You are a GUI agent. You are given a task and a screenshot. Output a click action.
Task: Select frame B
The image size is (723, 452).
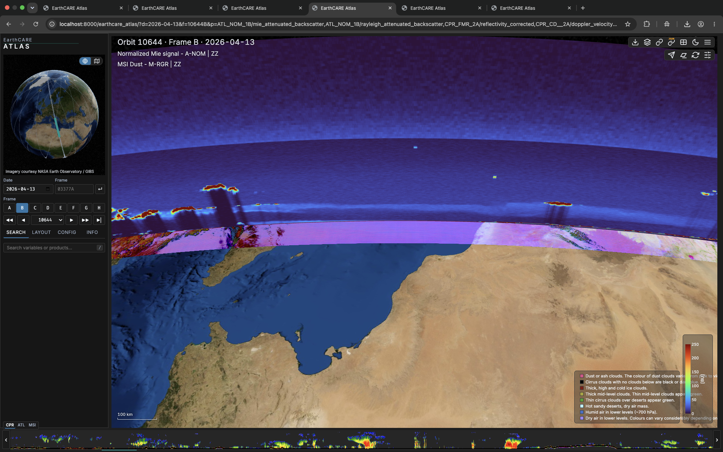pyautogui.click(x=22, y=208)
